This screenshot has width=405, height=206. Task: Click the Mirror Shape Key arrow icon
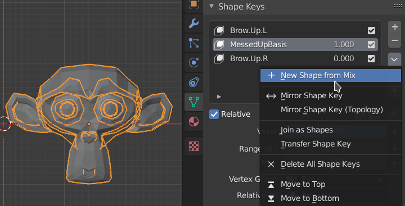(x=271, y=96)
